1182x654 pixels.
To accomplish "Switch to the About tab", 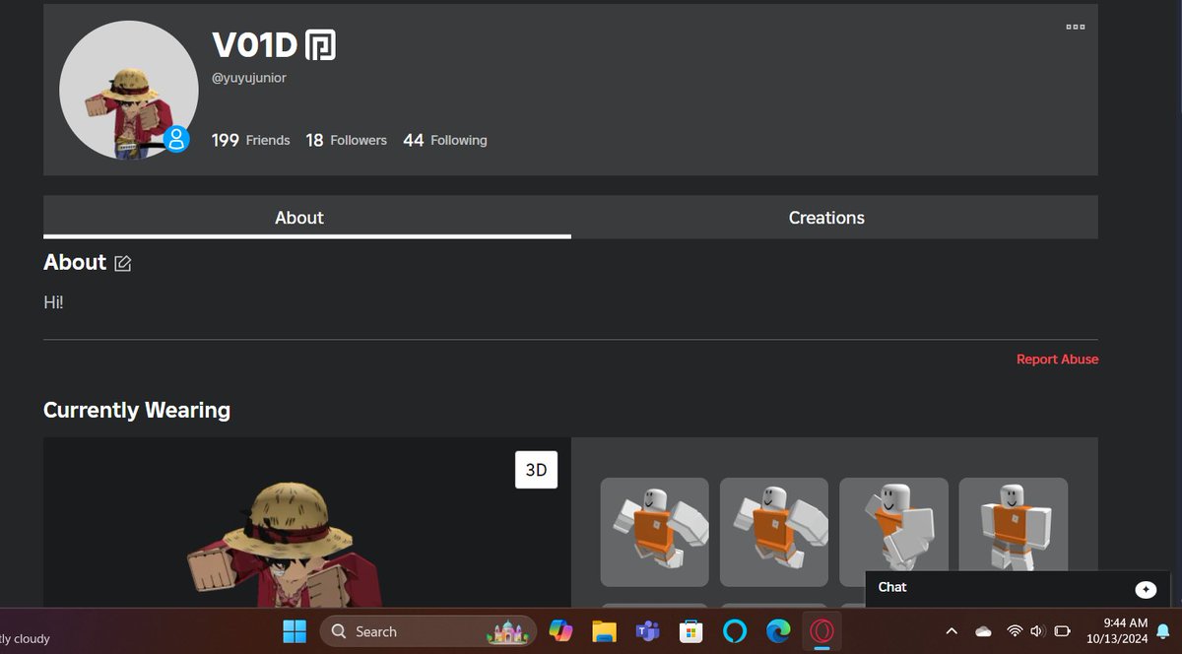I will pos(306,218).
